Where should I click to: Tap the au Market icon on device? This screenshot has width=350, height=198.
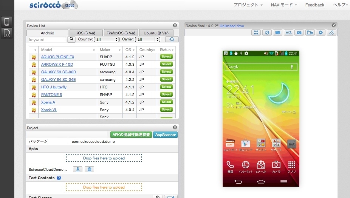pos(291,144)
